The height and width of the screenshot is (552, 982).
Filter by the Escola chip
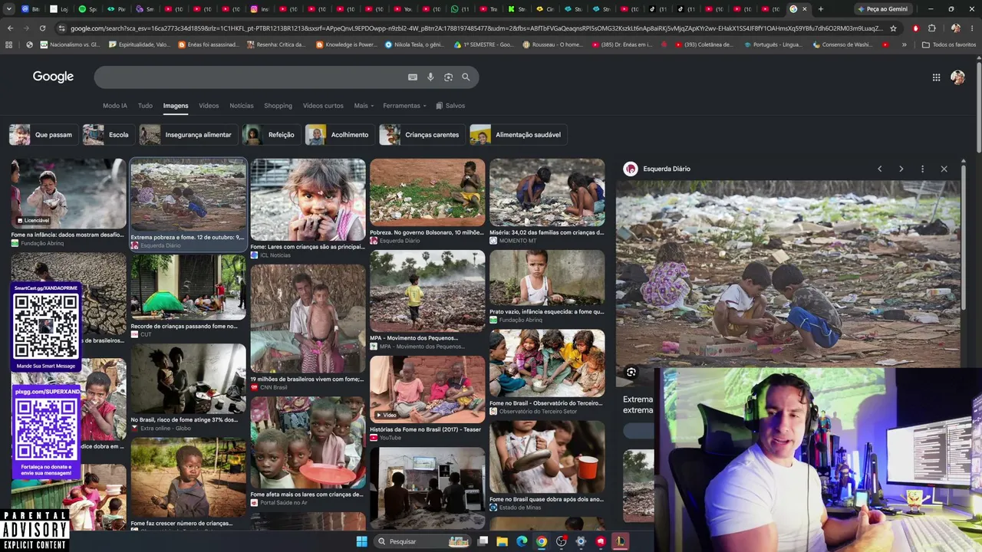pos(107,135)
